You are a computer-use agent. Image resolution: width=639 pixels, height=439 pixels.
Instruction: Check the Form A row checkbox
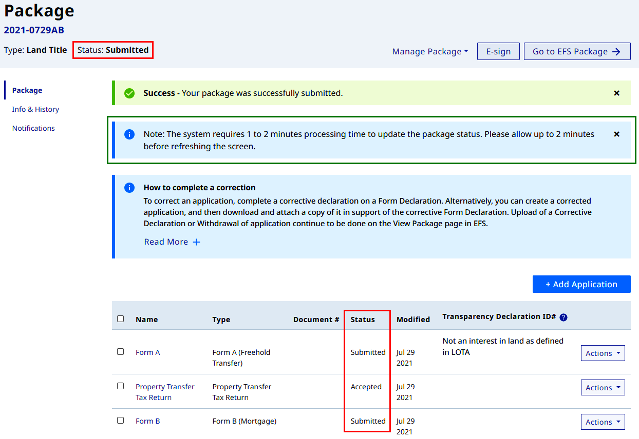pyautogui.click(x=121, y=352)
